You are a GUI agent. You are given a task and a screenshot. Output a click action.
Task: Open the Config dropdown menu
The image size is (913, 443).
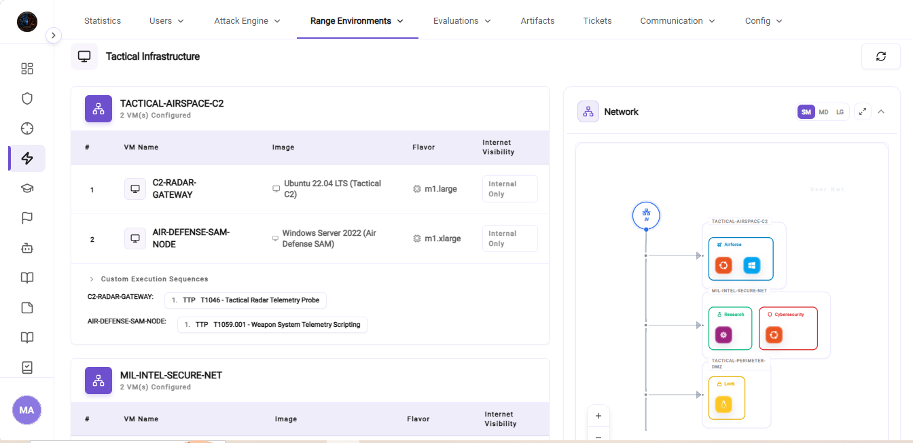(764, 21)
